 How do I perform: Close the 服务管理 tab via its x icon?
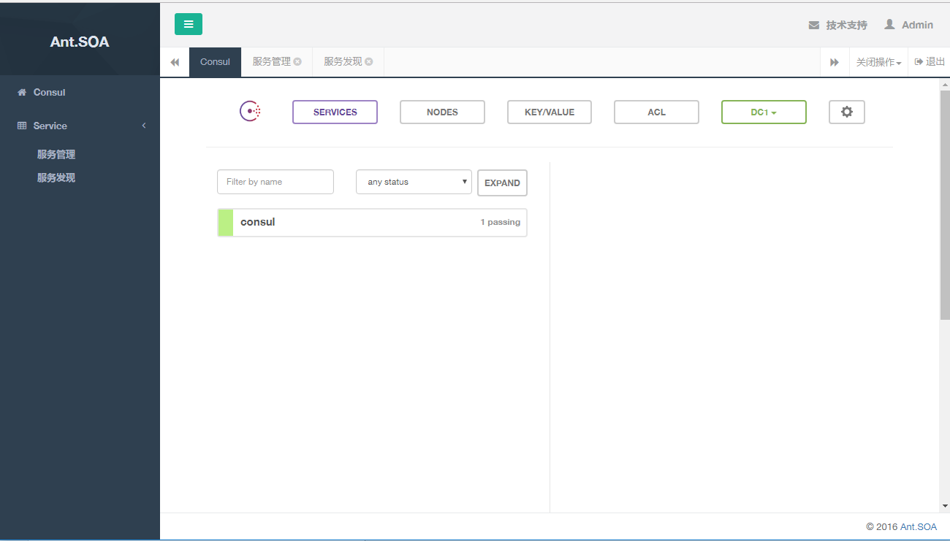tap(297, 61)
